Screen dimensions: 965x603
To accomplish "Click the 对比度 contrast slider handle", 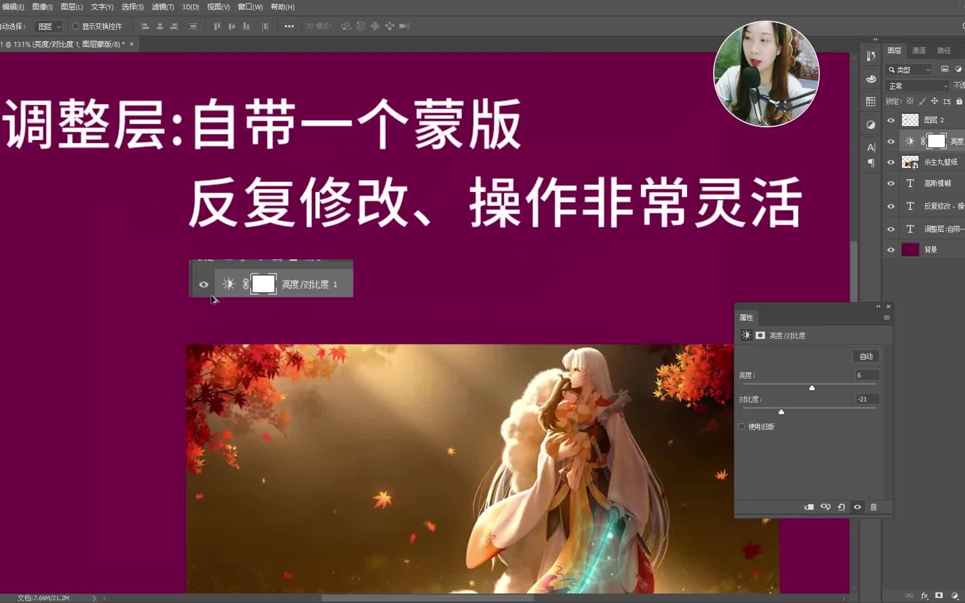I will coord(781,411).
